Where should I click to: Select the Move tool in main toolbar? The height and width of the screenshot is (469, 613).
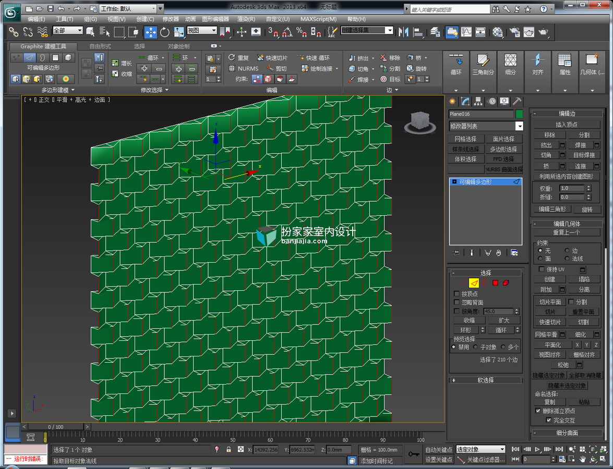151,32
